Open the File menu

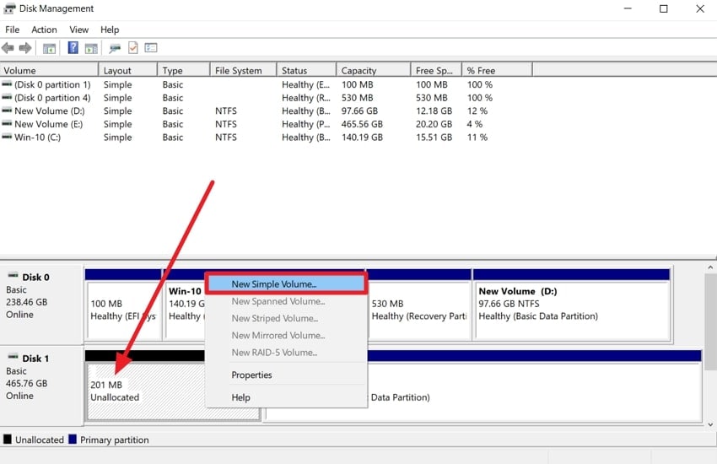tap(13, 30)
